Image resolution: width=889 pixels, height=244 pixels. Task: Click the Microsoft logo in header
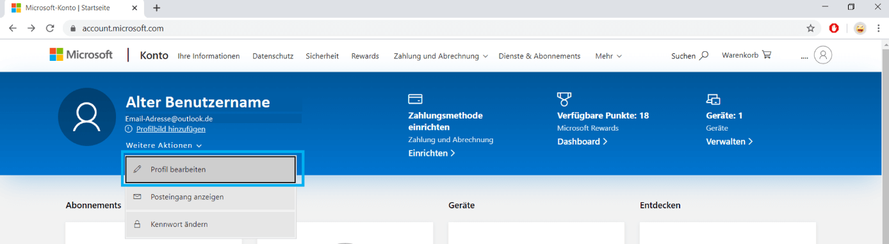pyautogui.click(x=81, y=55)
